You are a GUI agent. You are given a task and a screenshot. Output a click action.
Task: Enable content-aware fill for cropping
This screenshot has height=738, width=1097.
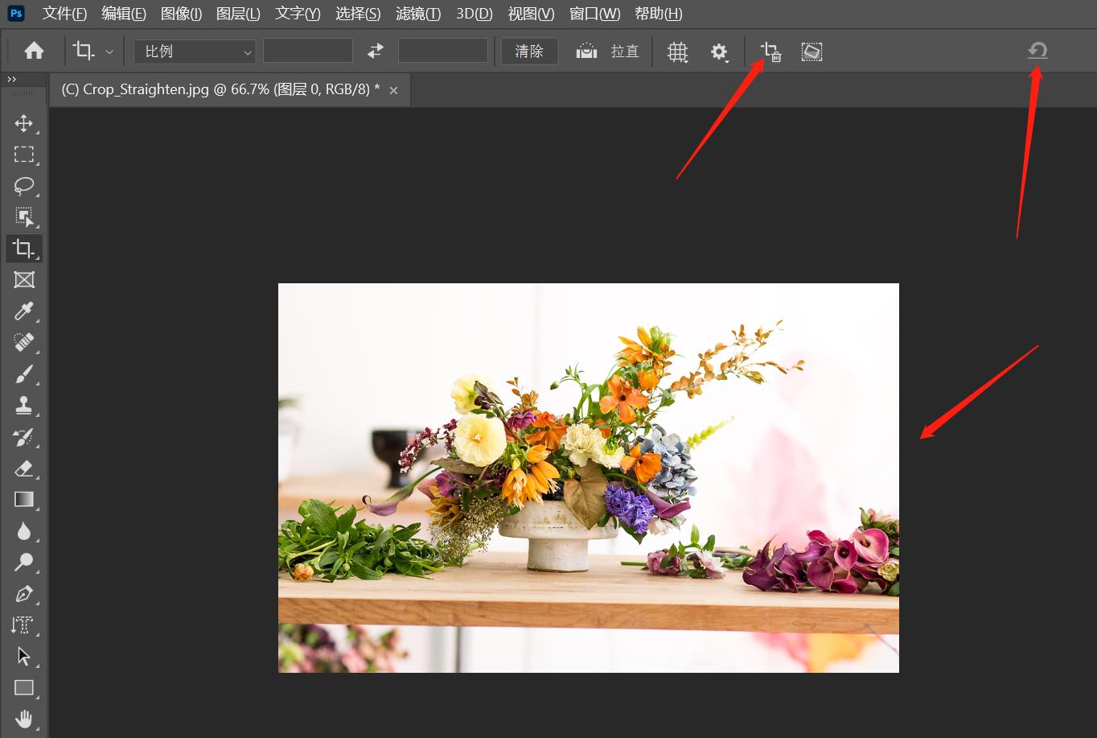(811, 51)
